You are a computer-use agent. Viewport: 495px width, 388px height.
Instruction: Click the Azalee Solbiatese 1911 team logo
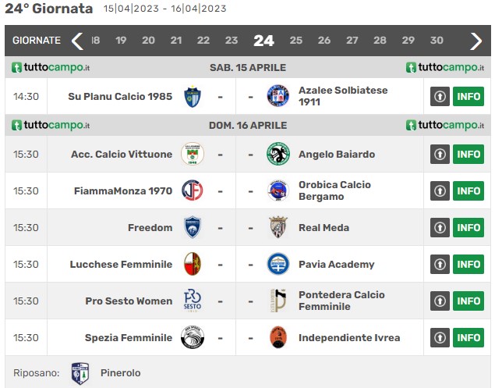coord(278,96)
